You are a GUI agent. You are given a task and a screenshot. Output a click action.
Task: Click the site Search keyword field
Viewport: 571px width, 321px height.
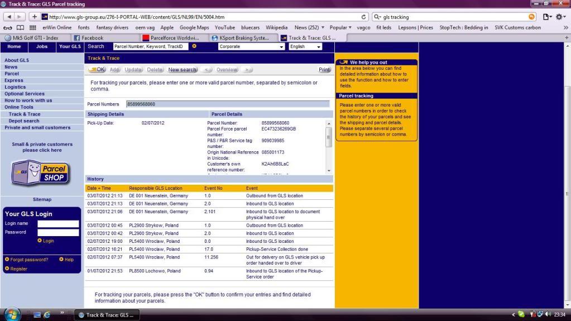point(151,47)
